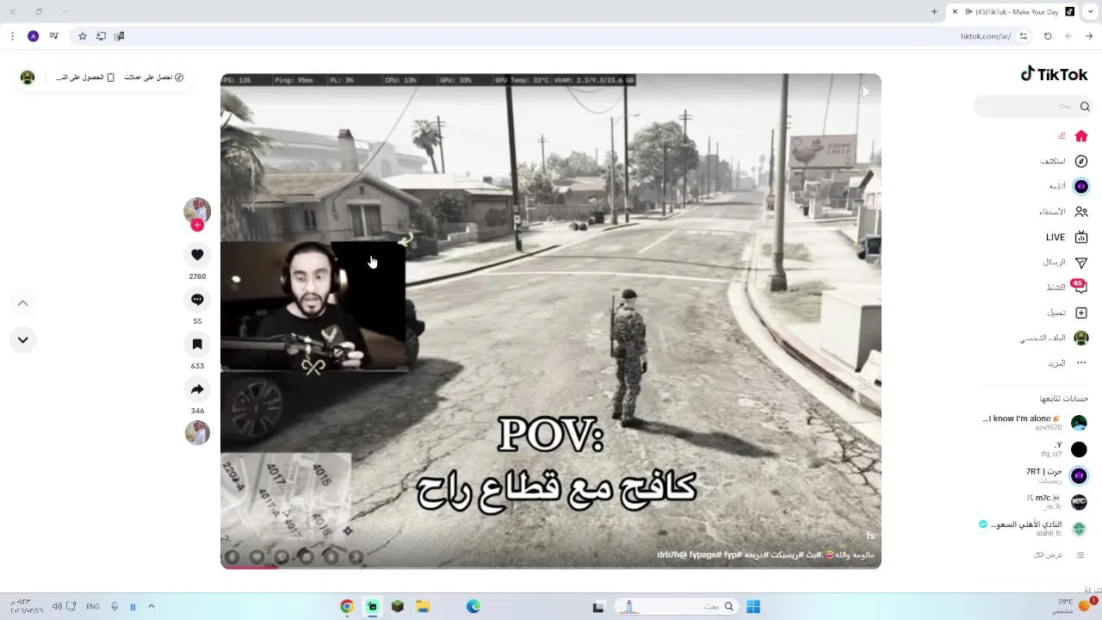Click Get Coins (احصل على عملات) button
This screenshot has height=620, width=1102.
coord(154,77)
